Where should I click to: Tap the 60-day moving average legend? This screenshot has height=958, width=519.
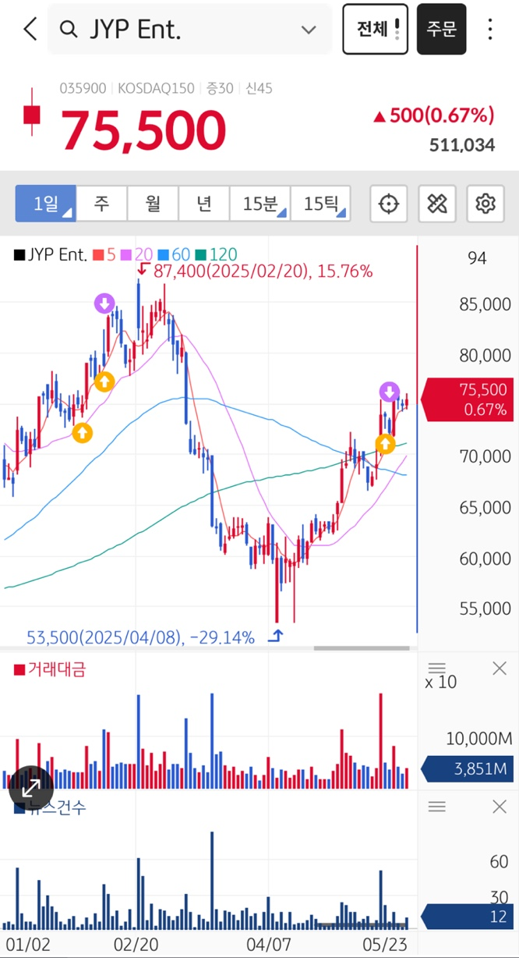click(x=174, y=254)
